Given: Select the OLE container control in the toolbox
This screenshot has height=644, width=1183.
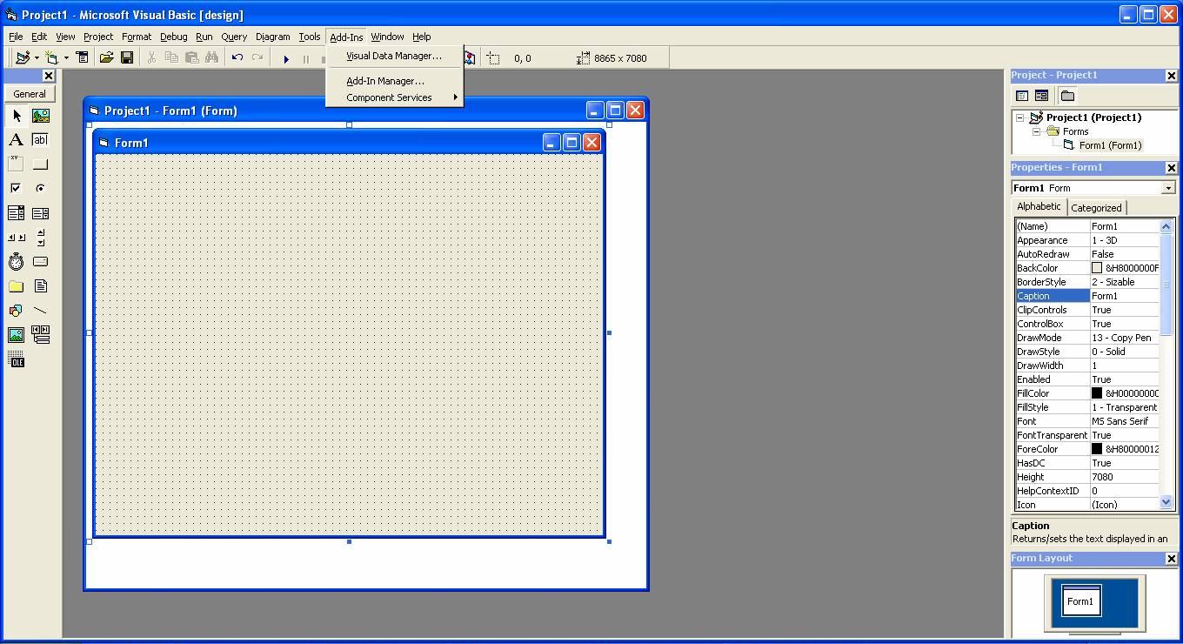Looking at the screenshot, I should click(x=16, y=359).
